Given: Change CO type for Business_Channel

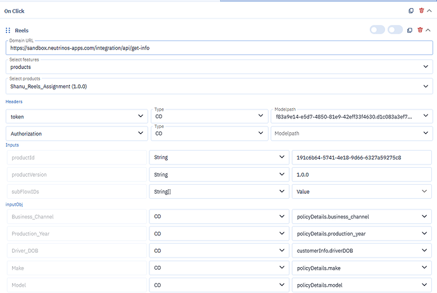Looking at the screenshot, I should pos(219,216).
